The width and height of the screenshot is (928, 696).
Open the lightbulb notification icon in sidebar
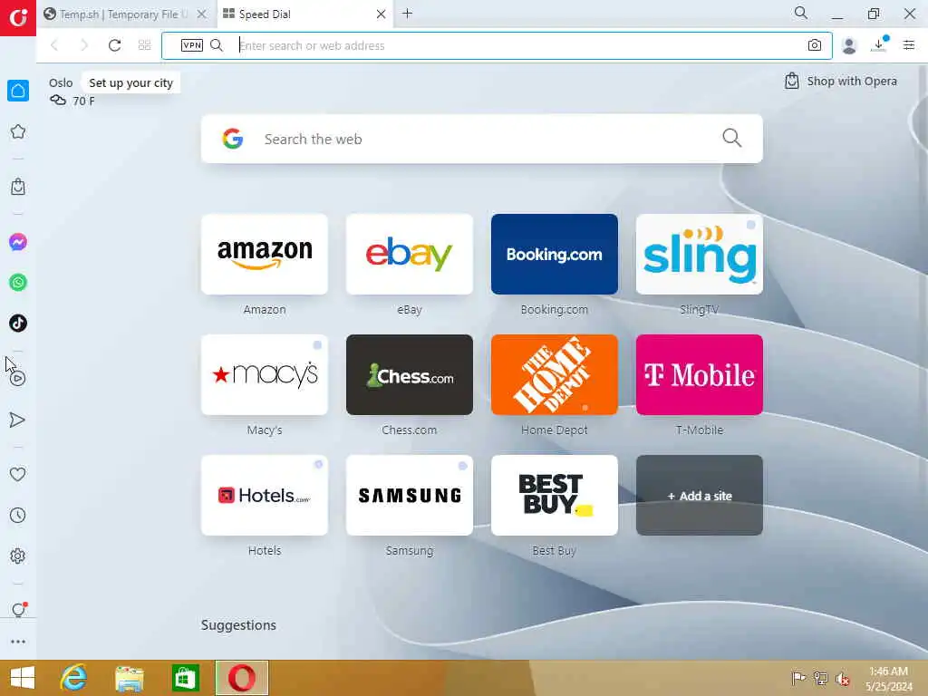(x=18, y=609)
